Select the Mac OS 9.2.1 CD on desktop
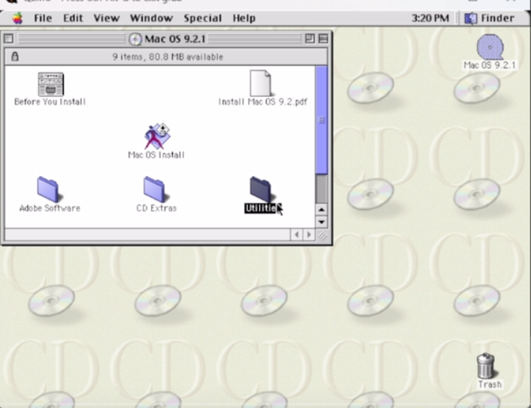 click(490, 47)
